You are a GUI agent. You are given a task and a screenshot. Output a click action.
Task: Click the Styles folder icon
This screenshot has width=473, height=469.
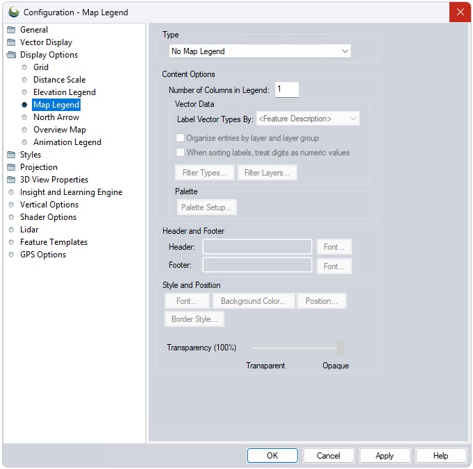click(x=11, y=155)
